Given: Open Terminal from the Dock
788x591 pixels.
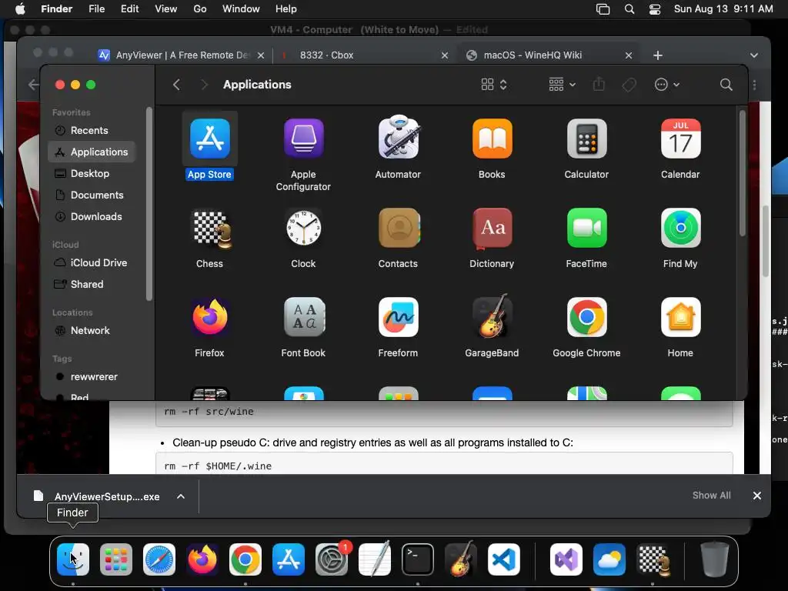Looking at the screenshot, I should pos(418,559).
